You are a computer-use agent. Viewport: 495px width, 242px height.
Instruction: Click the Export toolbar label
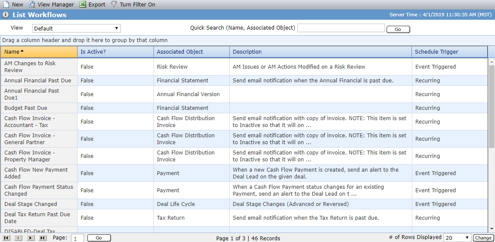(97, 4)
